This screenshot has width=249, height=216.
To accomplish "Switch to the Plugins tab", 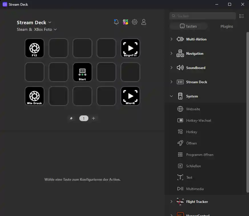I will [226, 26].
